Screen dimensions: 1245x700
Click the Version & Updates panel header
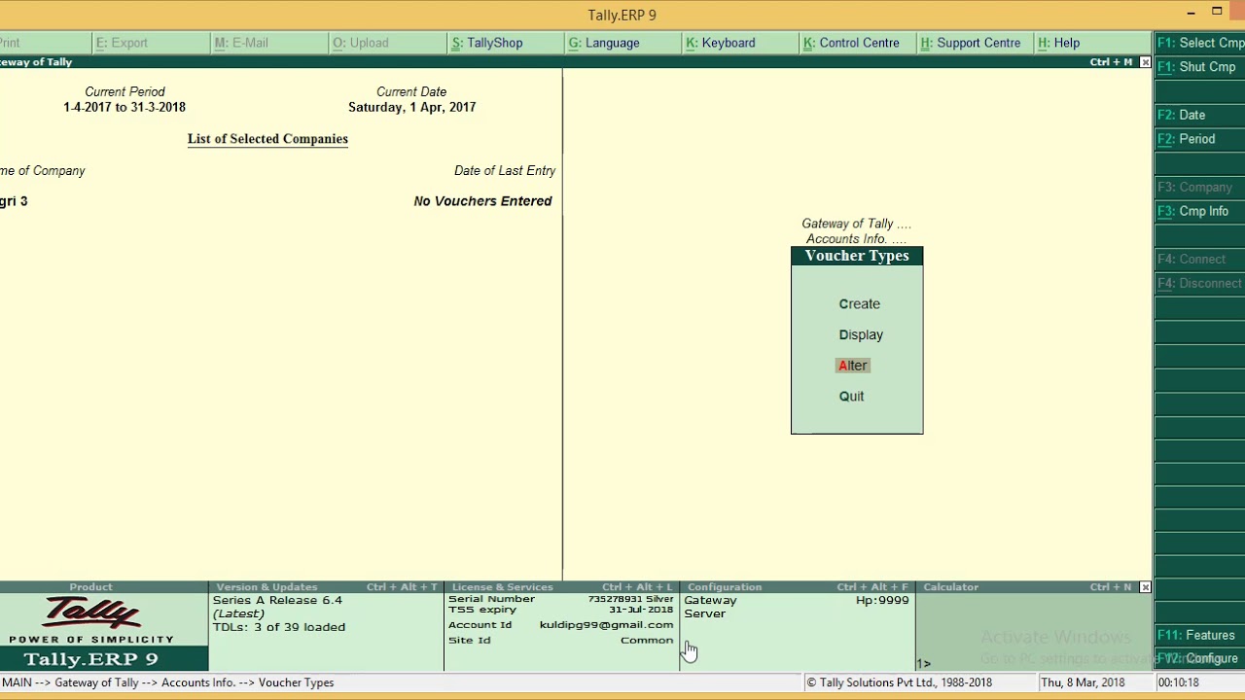click(x=326, y=587)
